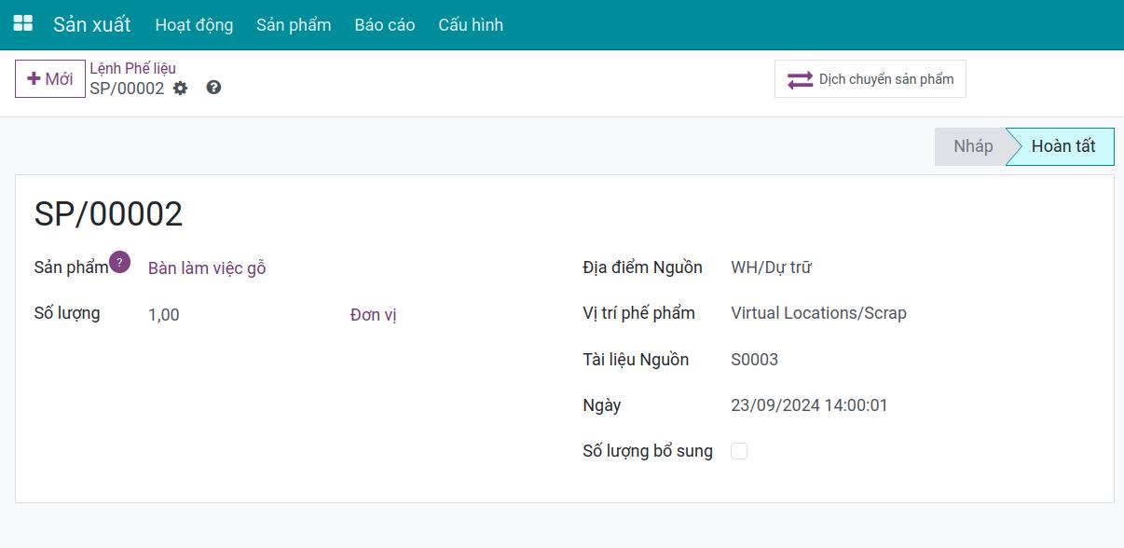This screenshot has width=1124, height=548.
Task: Open the apps grid menu icon
Action: point(22,24)
